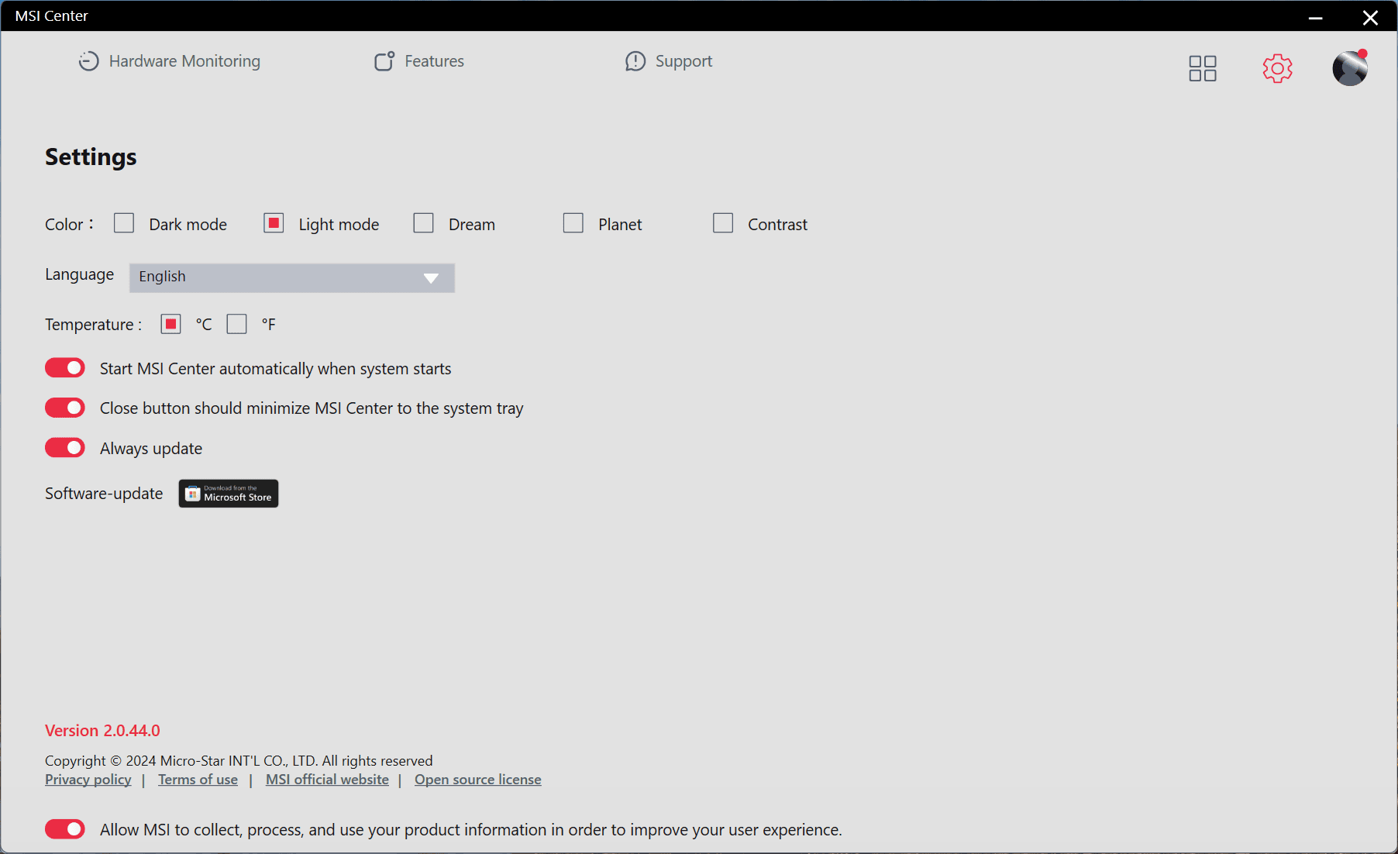Image resolution: width=1398 pixels, height=854 pixels.
Task: Open the Privacy policy link
Action: click(88, 780)
